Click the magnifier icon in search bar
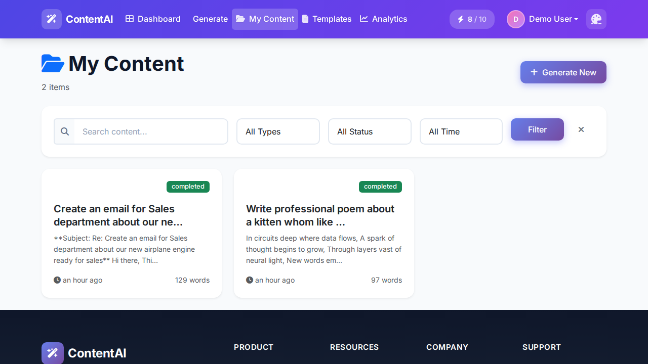 65,131
